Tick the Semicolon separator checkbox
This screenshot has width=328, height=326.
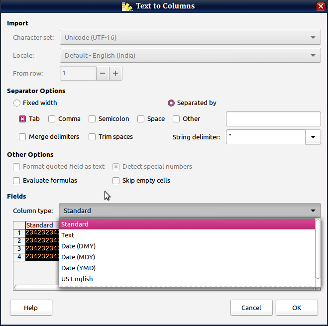coord(92,119)
